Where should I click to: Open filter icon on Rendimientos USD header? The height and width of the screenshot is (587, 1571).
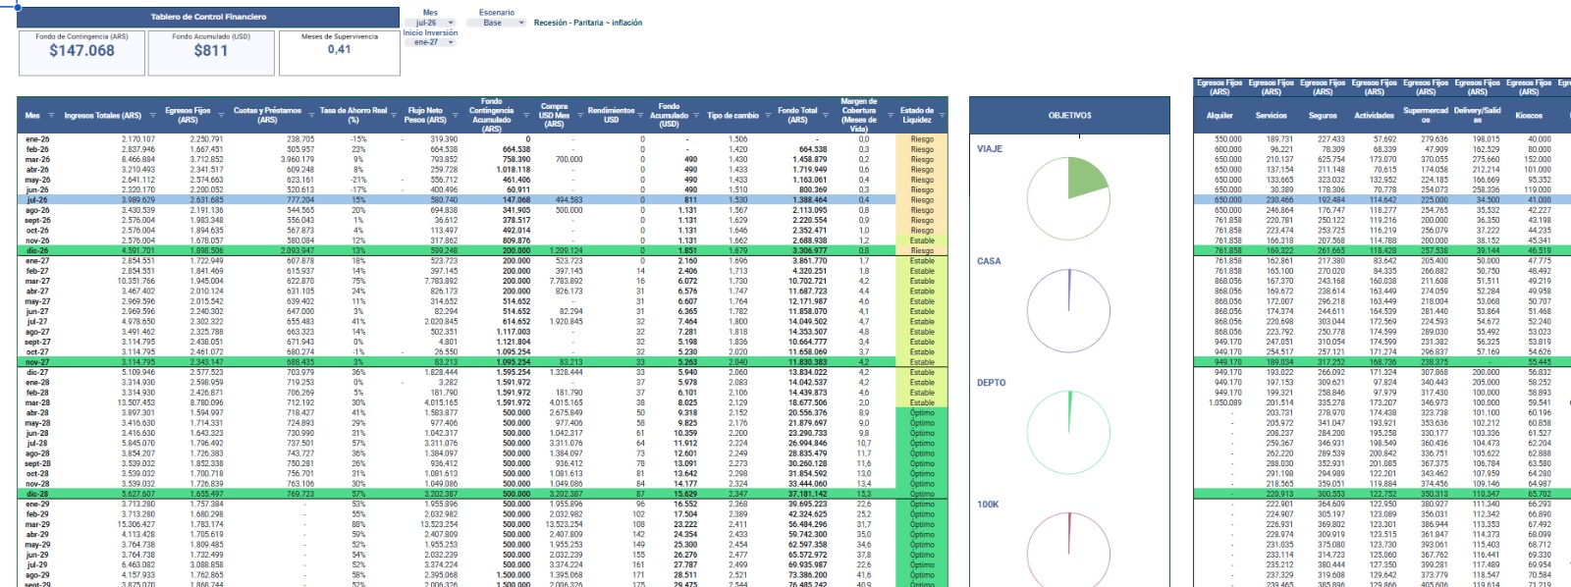(640, 116)
